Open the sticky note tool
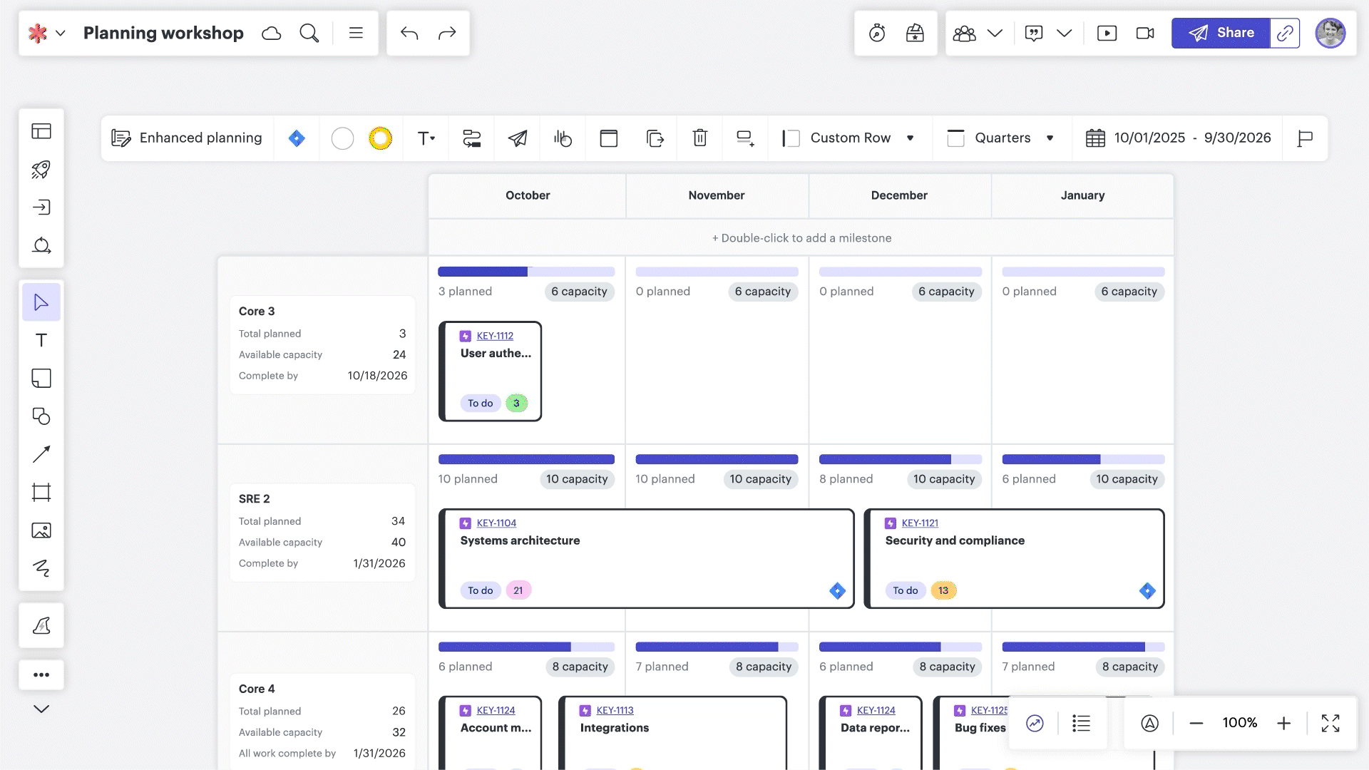This screenshot has width=1369, height=770. [x=41, y=378]
